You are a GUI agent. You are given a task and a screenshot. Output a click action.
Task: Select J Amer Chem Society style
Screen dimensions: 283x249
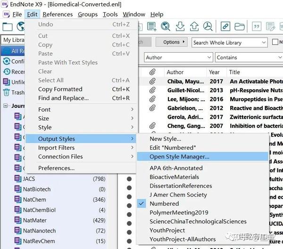(202, 195)
